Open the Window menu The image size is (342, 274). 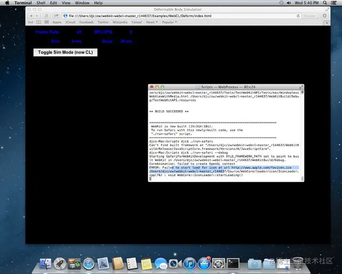[82, 3]
